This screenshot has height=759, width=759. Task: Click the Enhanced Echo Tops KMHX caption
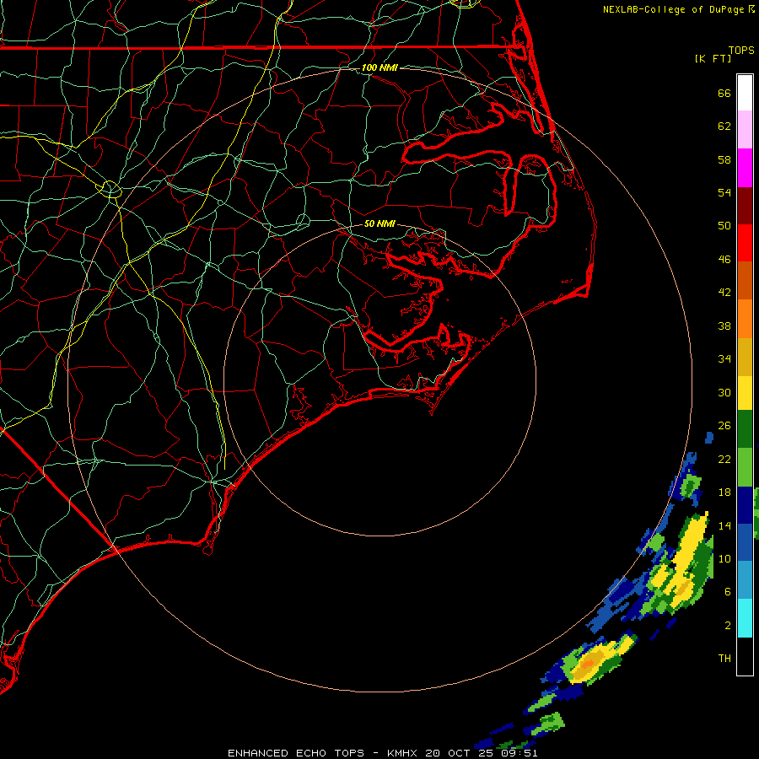coord(382,753)
